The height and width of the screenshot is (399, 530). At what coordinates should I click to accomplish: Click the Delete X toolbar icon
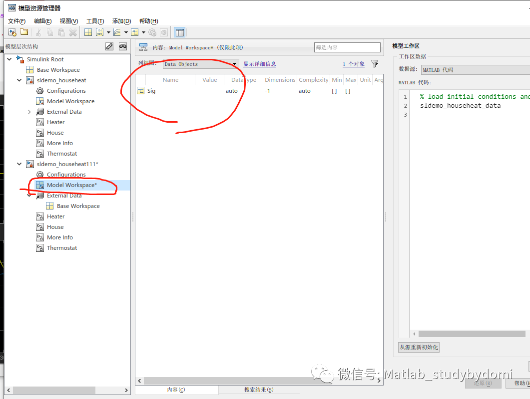click(x=72, y=32)
